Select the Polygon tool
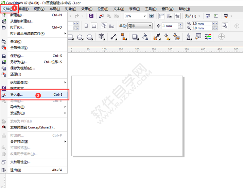The height and width of the screenshot is (188, 243). pos(90,37)
